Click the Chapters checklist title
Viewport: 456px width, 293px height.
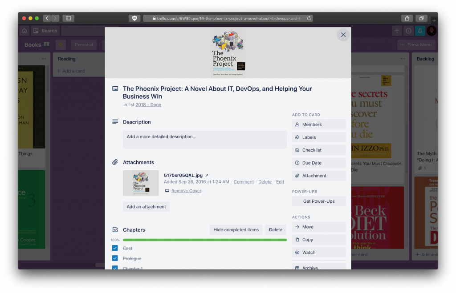point(134,230)
